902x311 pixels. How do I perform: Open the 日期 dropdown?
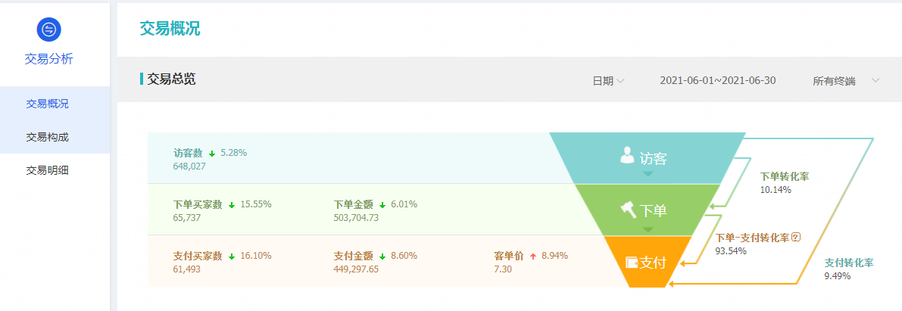[609, 81]
